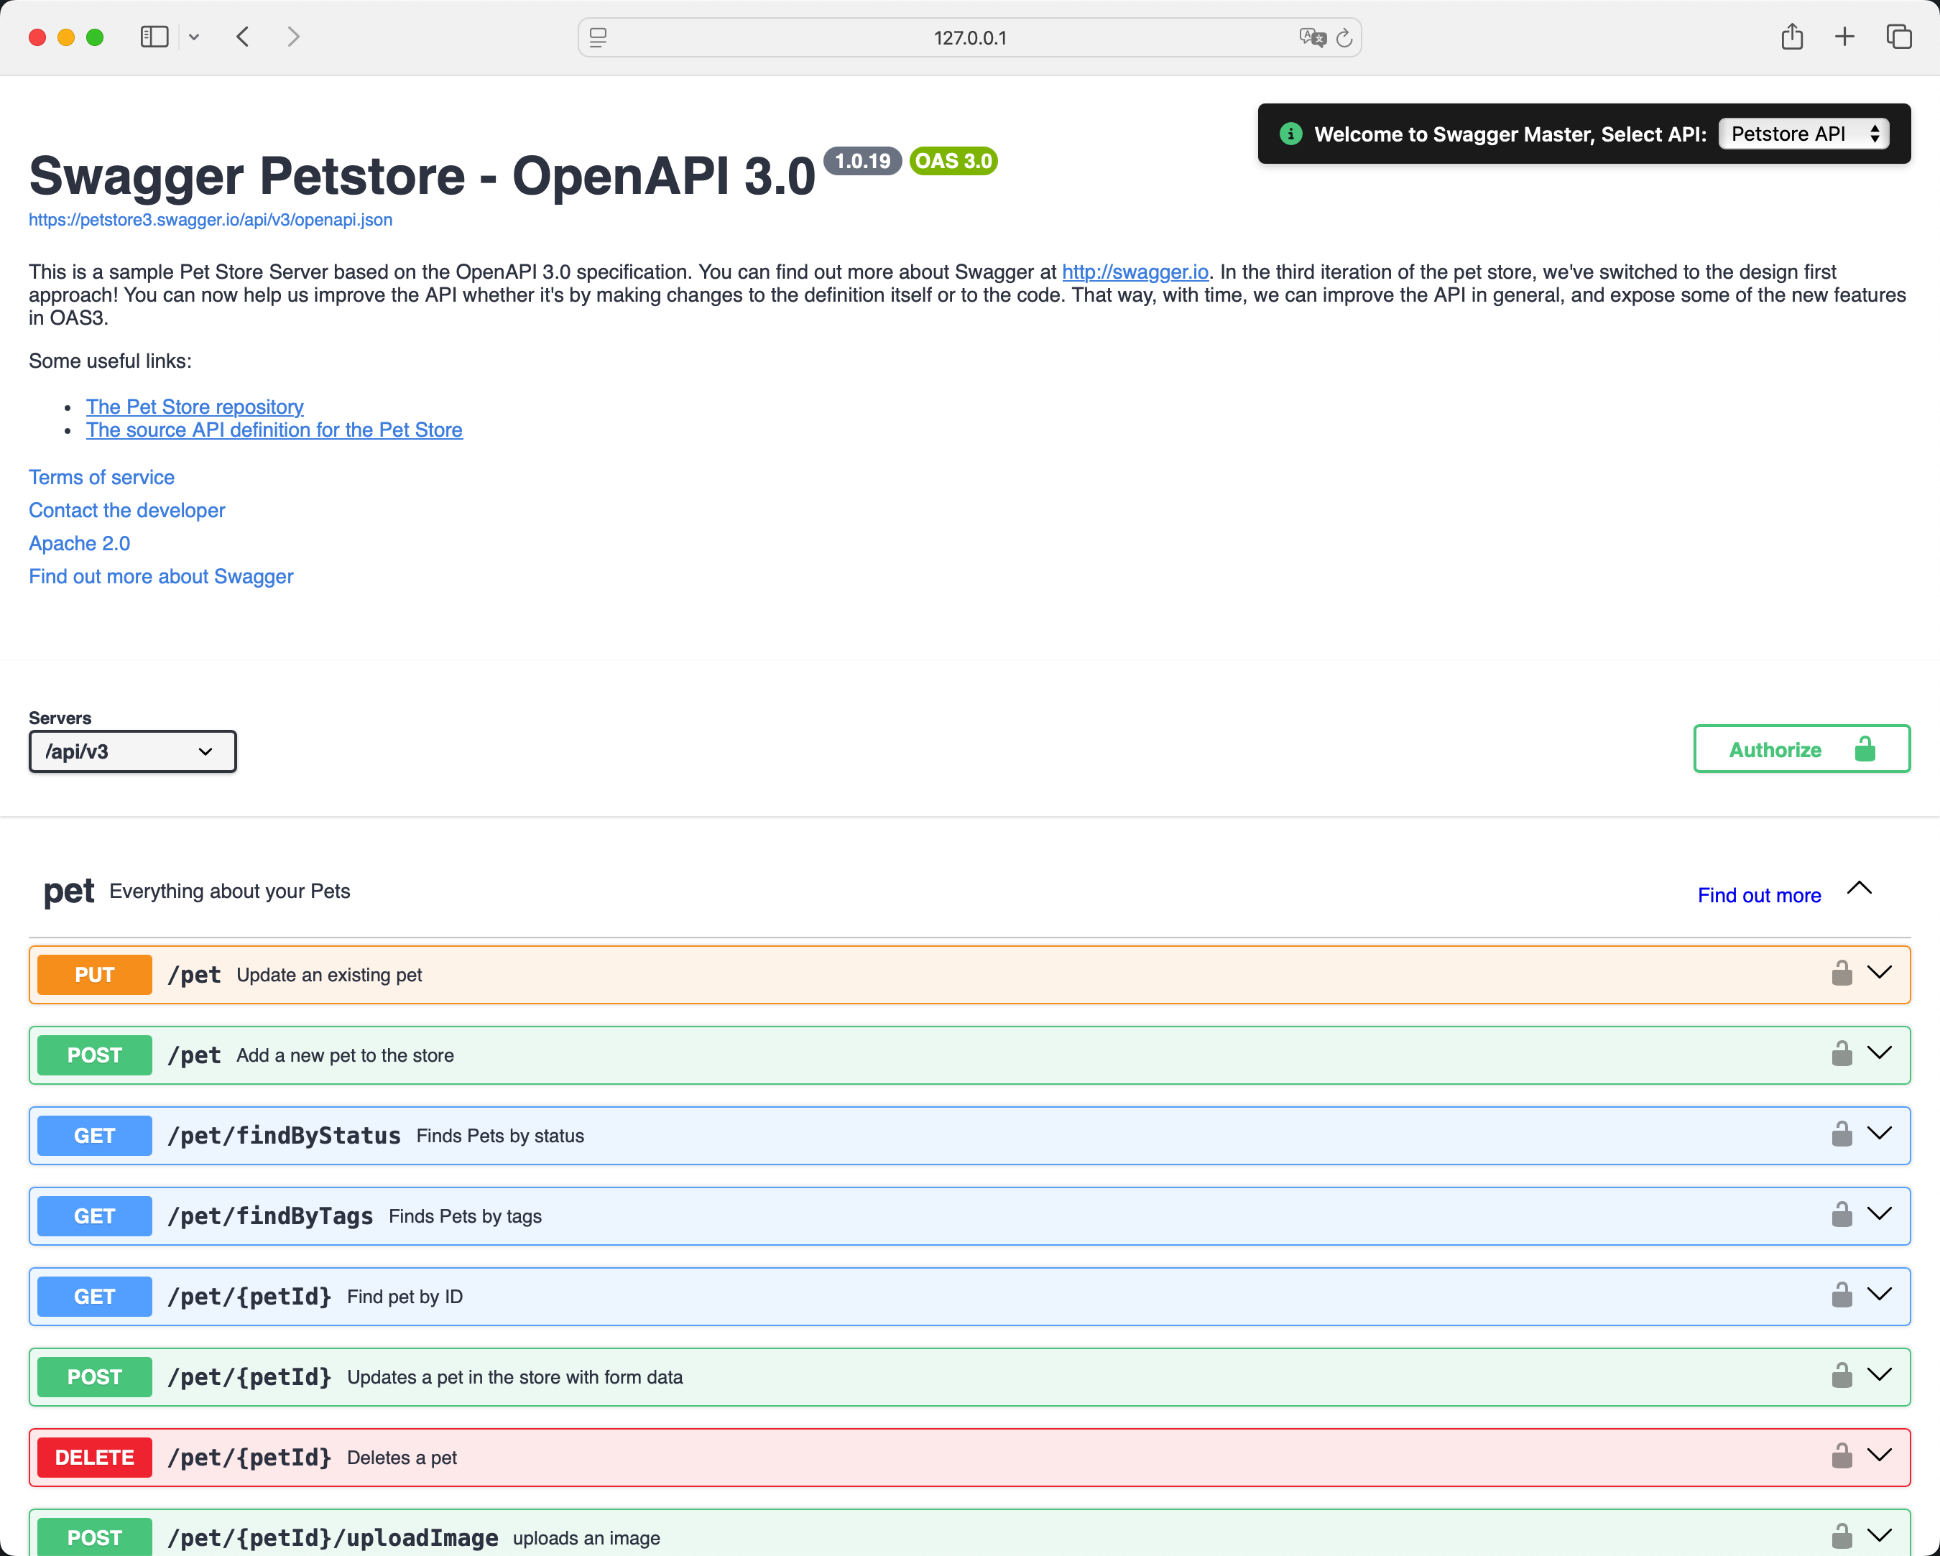The image size is (1940, 1556).
Task: Go back with Safari's back arrow
Action: click(x=243, y=37)
